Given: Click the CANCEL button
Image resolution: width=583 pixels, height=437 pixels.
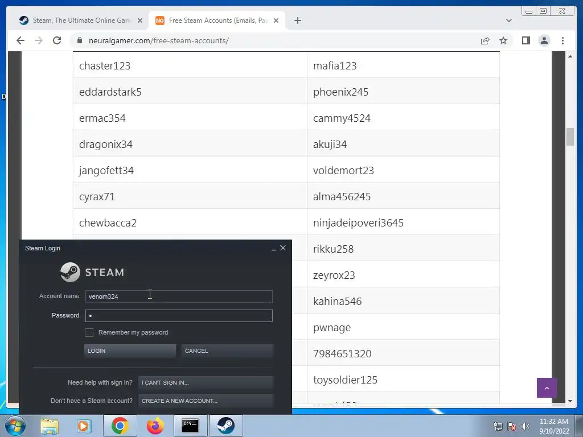Looking at the screenshot, I should [x=227, y=351].
